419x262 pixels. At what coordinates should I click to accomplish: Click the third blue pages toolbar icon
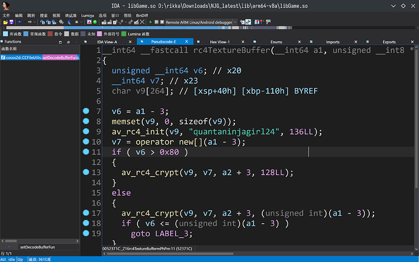click(54, 22)
